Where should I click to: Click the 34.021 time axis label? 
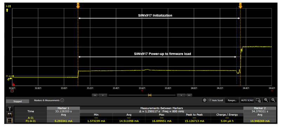tap(194, 88)
